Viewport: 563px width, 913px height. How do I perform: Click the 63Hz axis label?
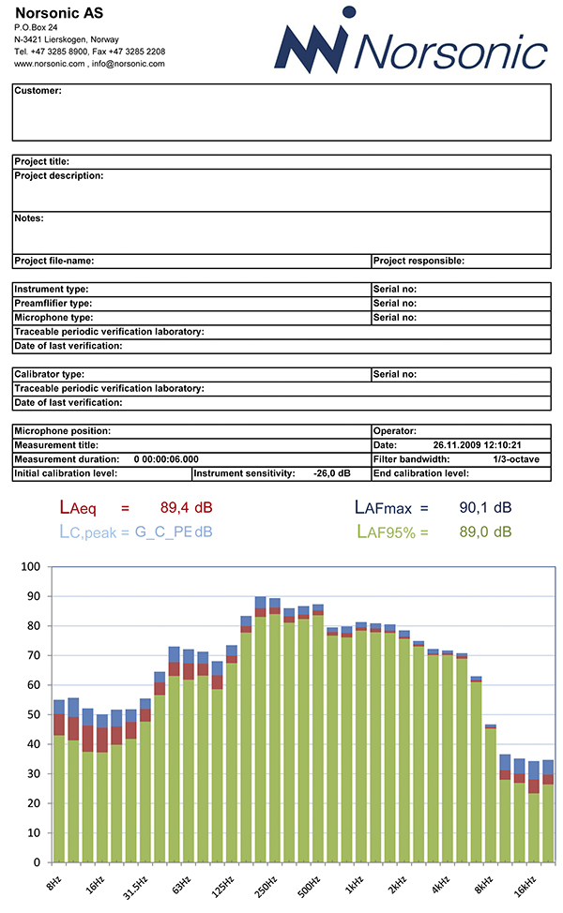[181, 885]
